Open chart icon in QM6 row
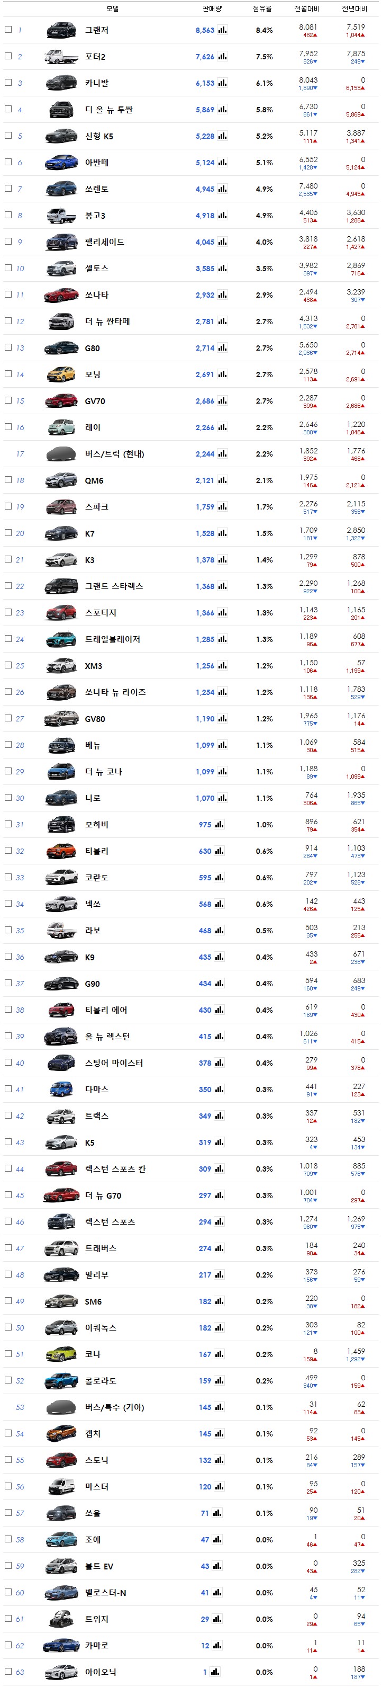 click(x=222, y=480)
